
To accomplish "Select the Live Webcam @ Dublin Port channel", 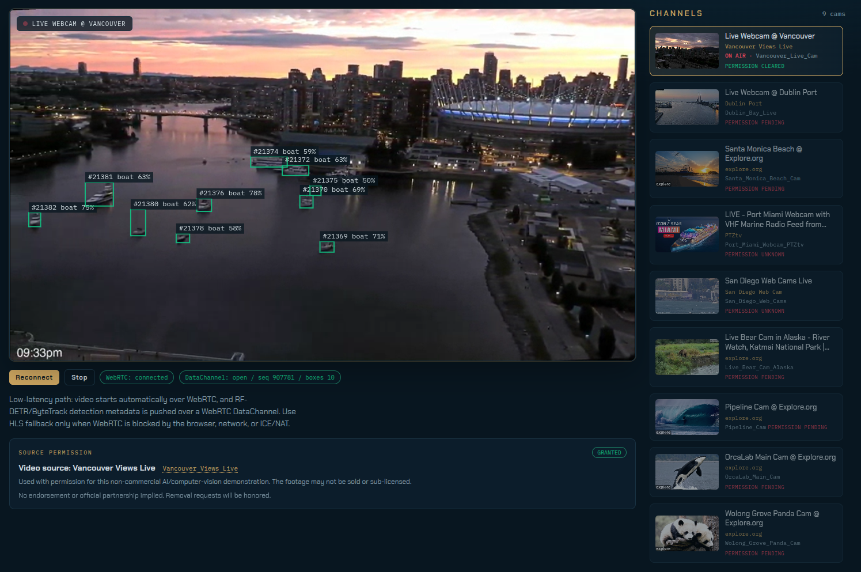I will coord(746,107).
